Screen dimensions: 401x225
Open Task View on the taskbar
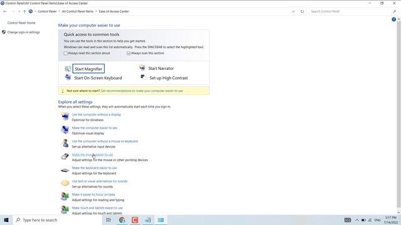click(x=108, y=220)
